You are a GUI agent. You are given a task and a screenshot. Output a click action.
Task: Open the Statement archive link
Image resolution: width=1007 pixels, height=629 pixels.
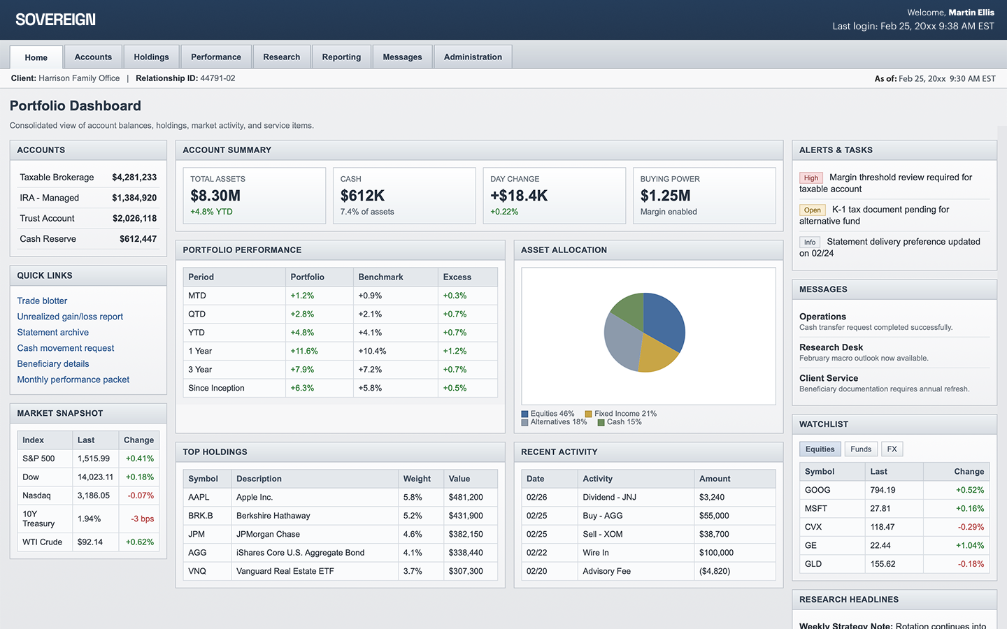point(53,333)
